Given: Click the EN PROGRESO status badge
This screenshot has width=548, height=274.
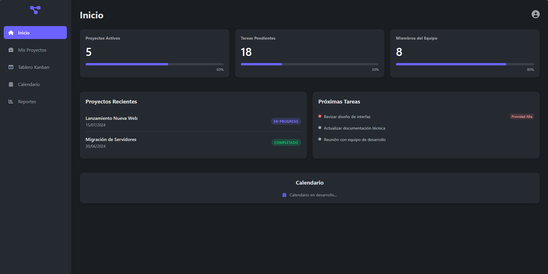Looking at the screenshot, I should (x=286, y=121).
